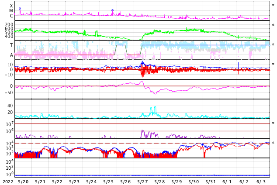277x185 pixels.
Task: Click the 600 tick on the green speed panel
Action: coord(9,28)
